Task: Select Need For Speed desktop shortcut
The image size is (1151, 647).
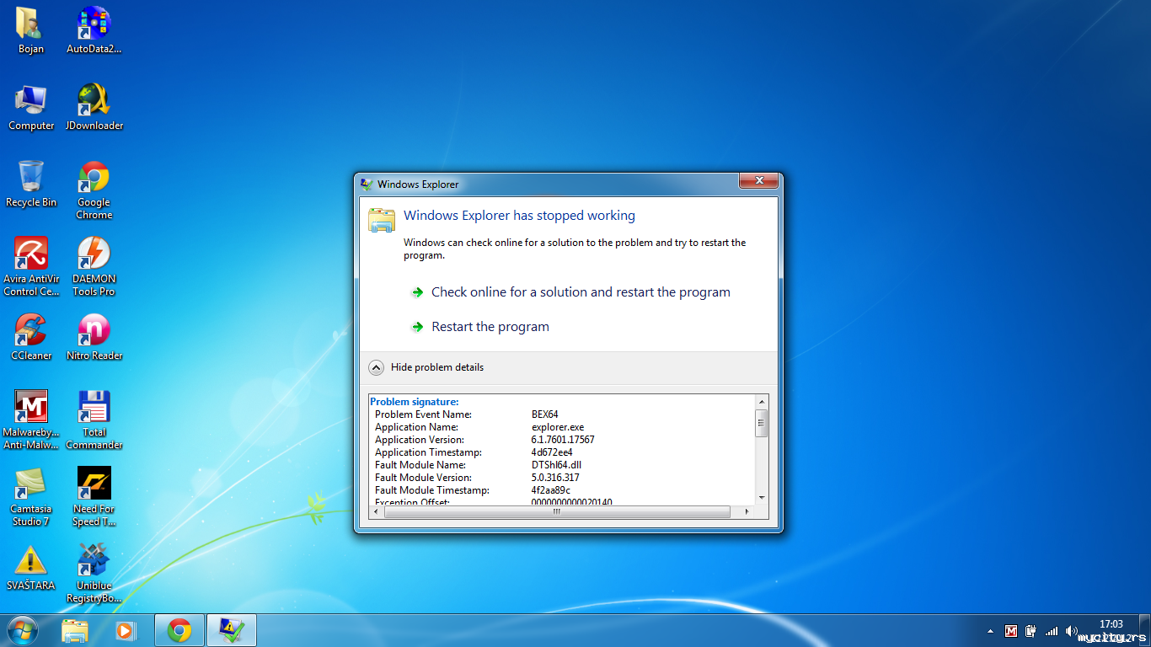Action: point(94,496)
